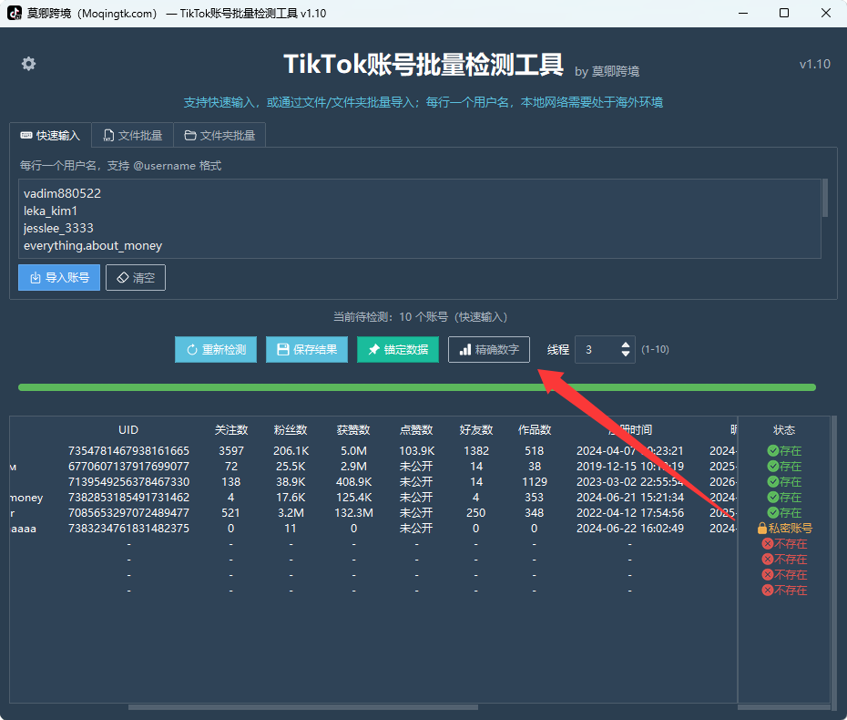
Task: Click the UID column header
Action: coord(128,430)
